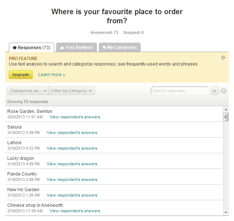Viewport: 234px width, 221px height.
Task: Open the help question mark icon
Action: (223, 91)
